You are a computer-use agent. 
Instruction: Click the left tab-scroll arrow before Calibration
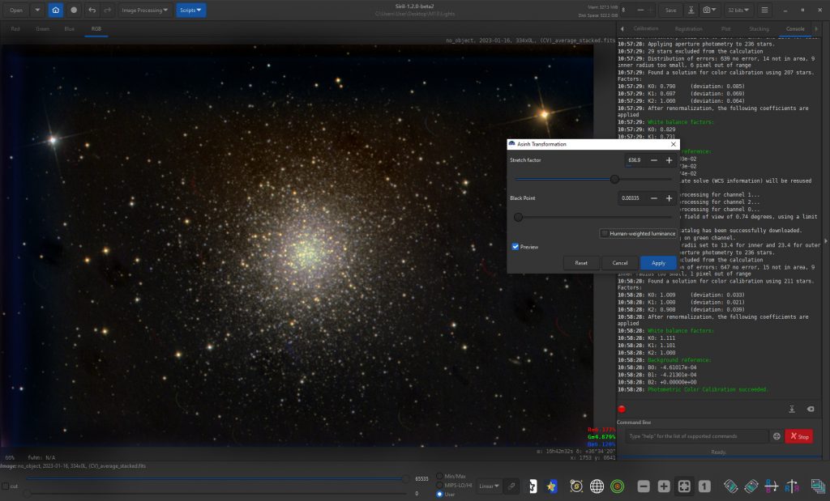coord(622,28)
